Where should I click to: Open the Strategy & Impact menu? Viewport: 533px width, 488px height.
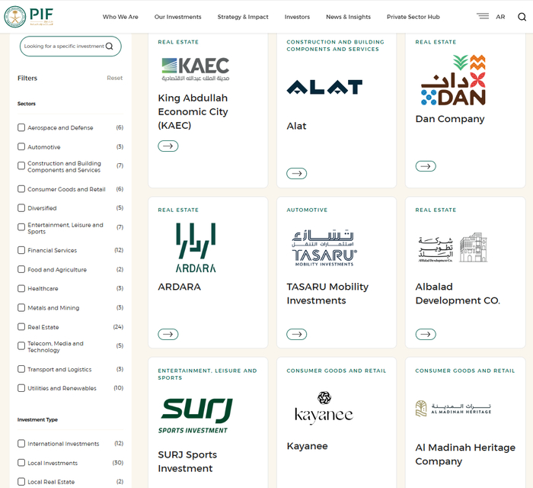(x=243, y=17)
